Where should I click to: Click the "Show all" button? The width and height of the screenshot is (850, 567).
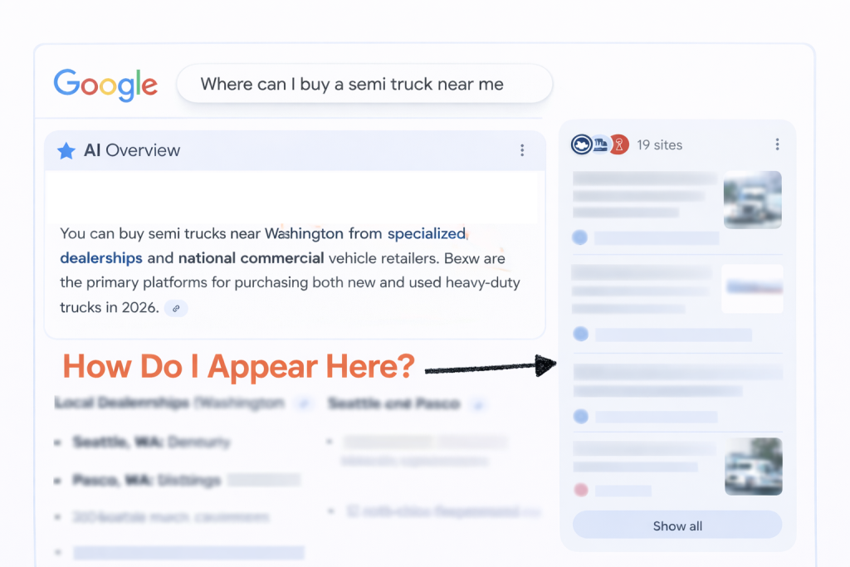677,525
